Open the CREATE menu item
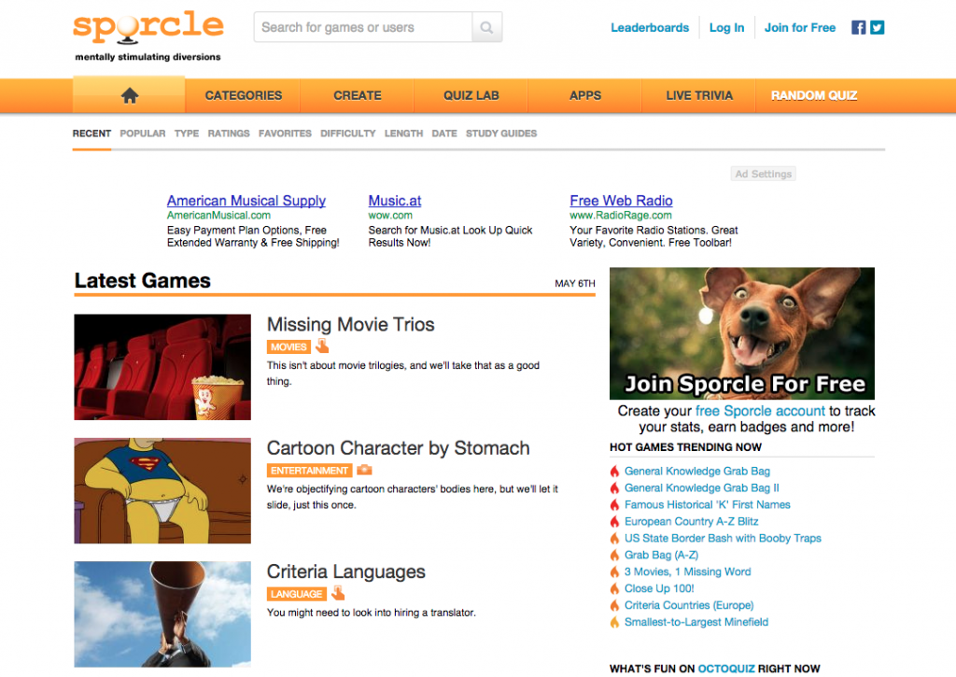Viewport: 956px width, 677px height. (x=358, y=96)
